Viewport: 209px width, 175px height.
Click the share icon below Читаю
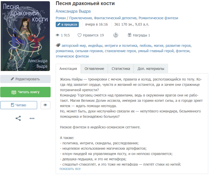point(18,118)
